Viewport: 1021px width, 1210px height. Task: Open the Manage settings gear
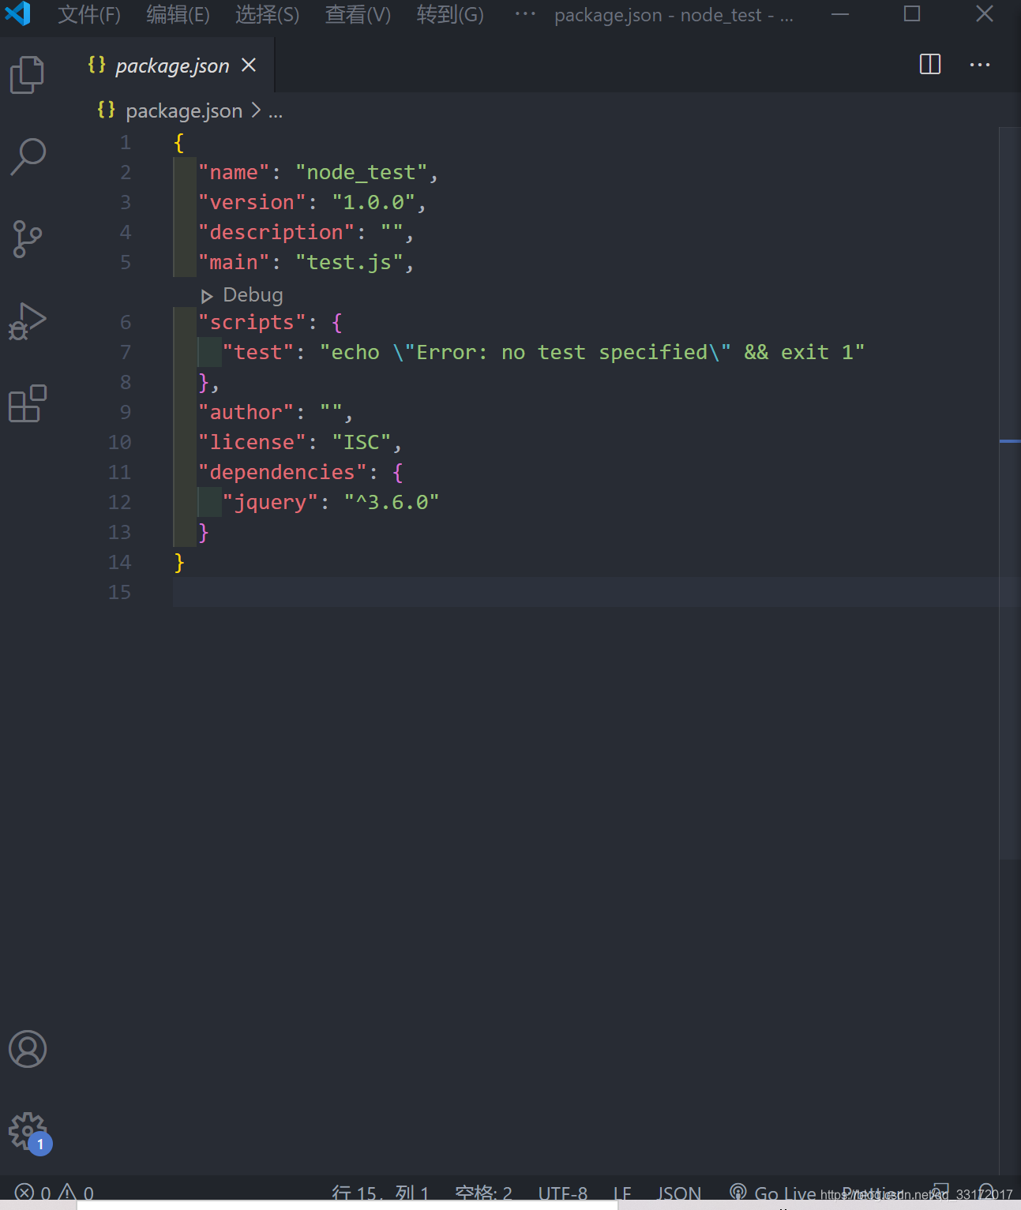pos(28,1132)
